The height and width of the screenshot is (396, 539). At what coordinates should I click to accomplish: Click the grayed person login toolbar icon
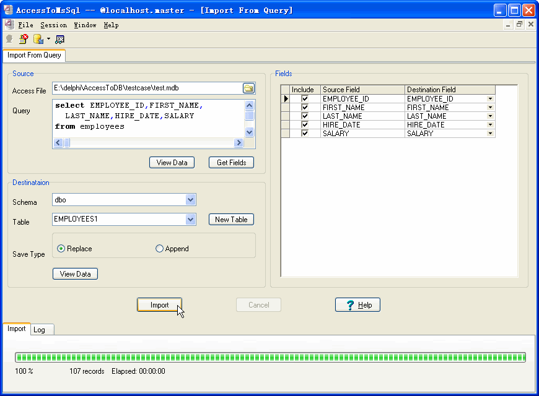[9, 39]
